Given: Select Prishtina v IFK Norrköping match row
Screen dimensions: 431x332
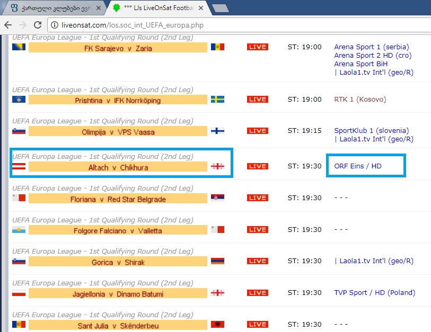Looking at the screenshot, I should coord(118,100).
